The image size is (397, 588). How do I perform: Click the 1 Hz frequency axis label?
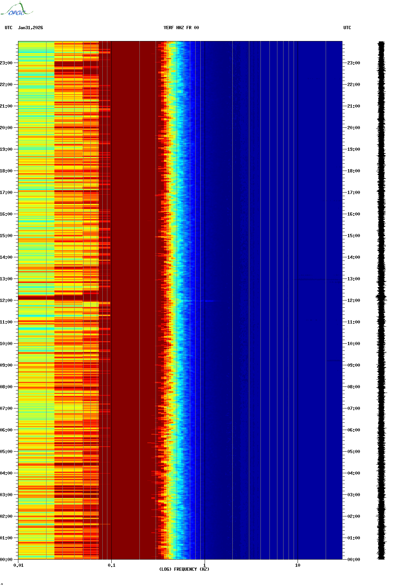(205, 565)
